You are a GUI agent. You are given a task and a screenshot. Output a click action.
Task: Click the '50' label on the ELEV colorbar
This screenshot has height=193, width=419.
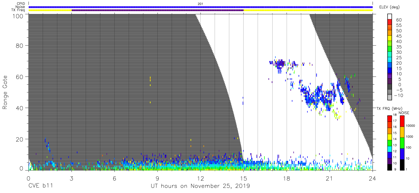pos(399,31)
